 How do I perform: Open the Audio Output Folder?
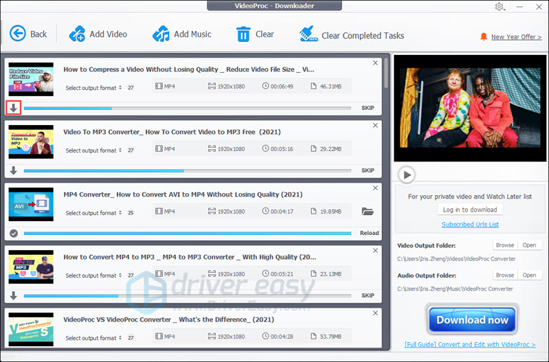(x=529, y=275)
